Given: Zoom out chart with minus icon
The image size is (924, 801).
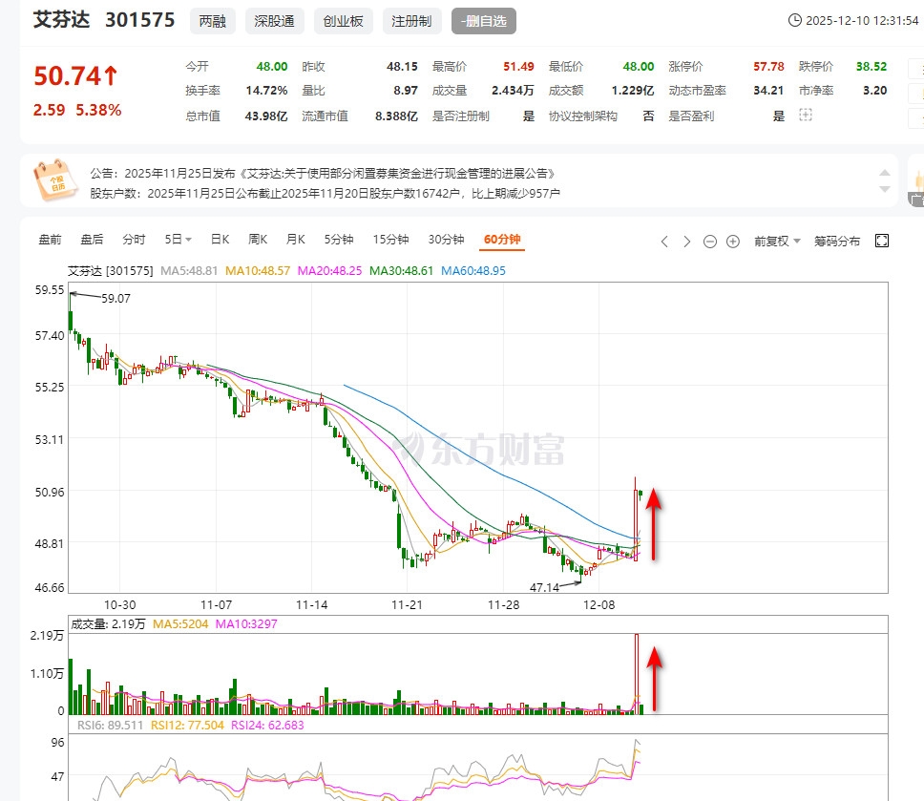Looking at the screenshot, I should 710,242.
